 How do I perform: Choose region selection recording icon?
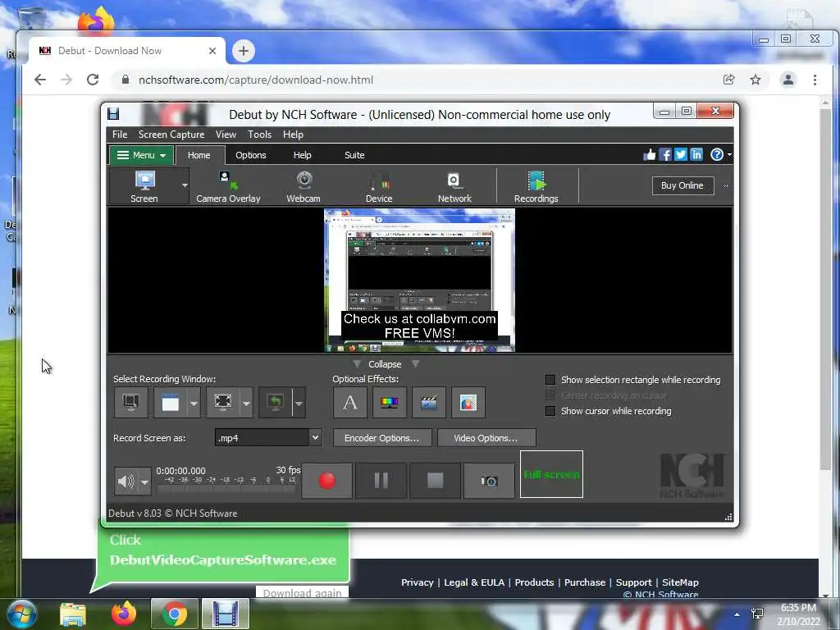223,402
